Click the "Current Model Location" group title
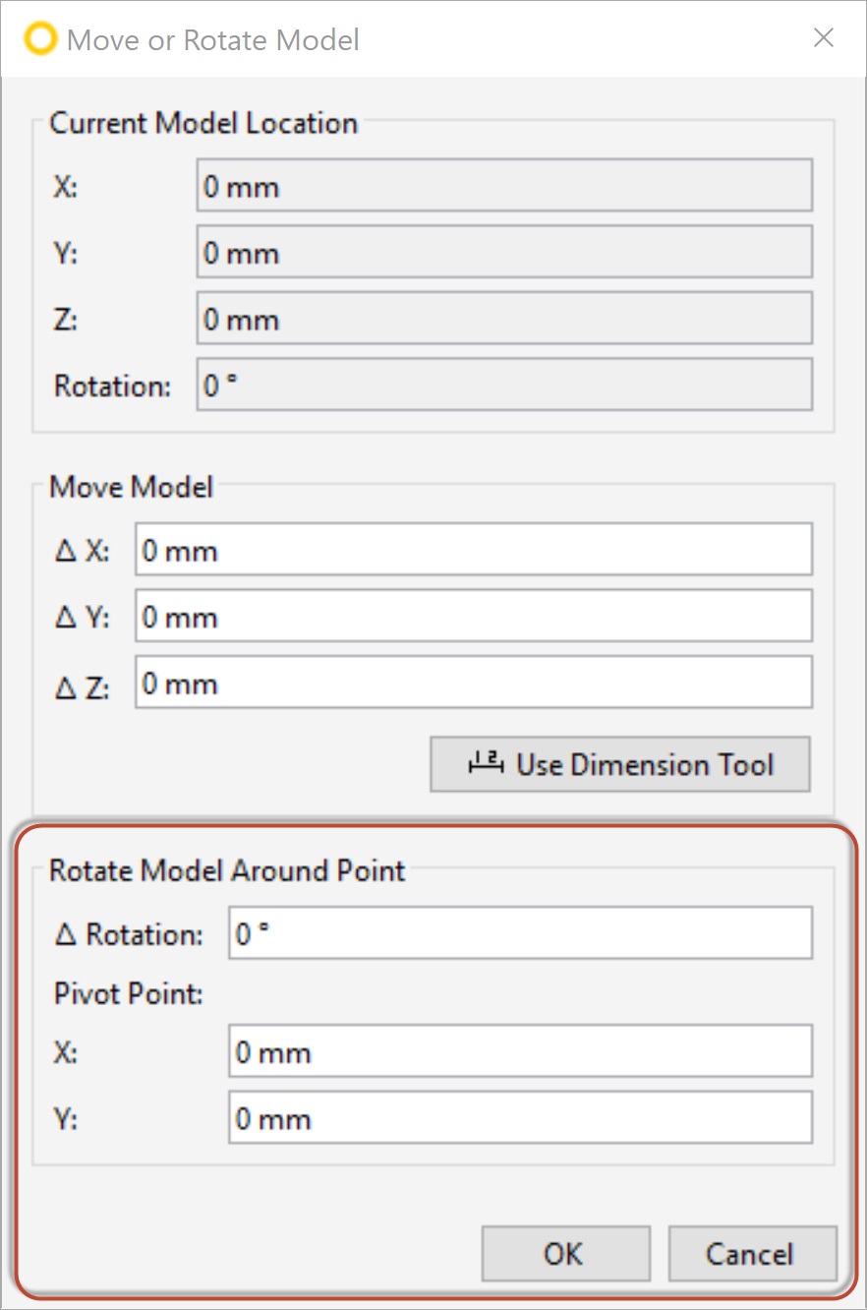Screen dimensions: 867x1310 pos(203,124)
